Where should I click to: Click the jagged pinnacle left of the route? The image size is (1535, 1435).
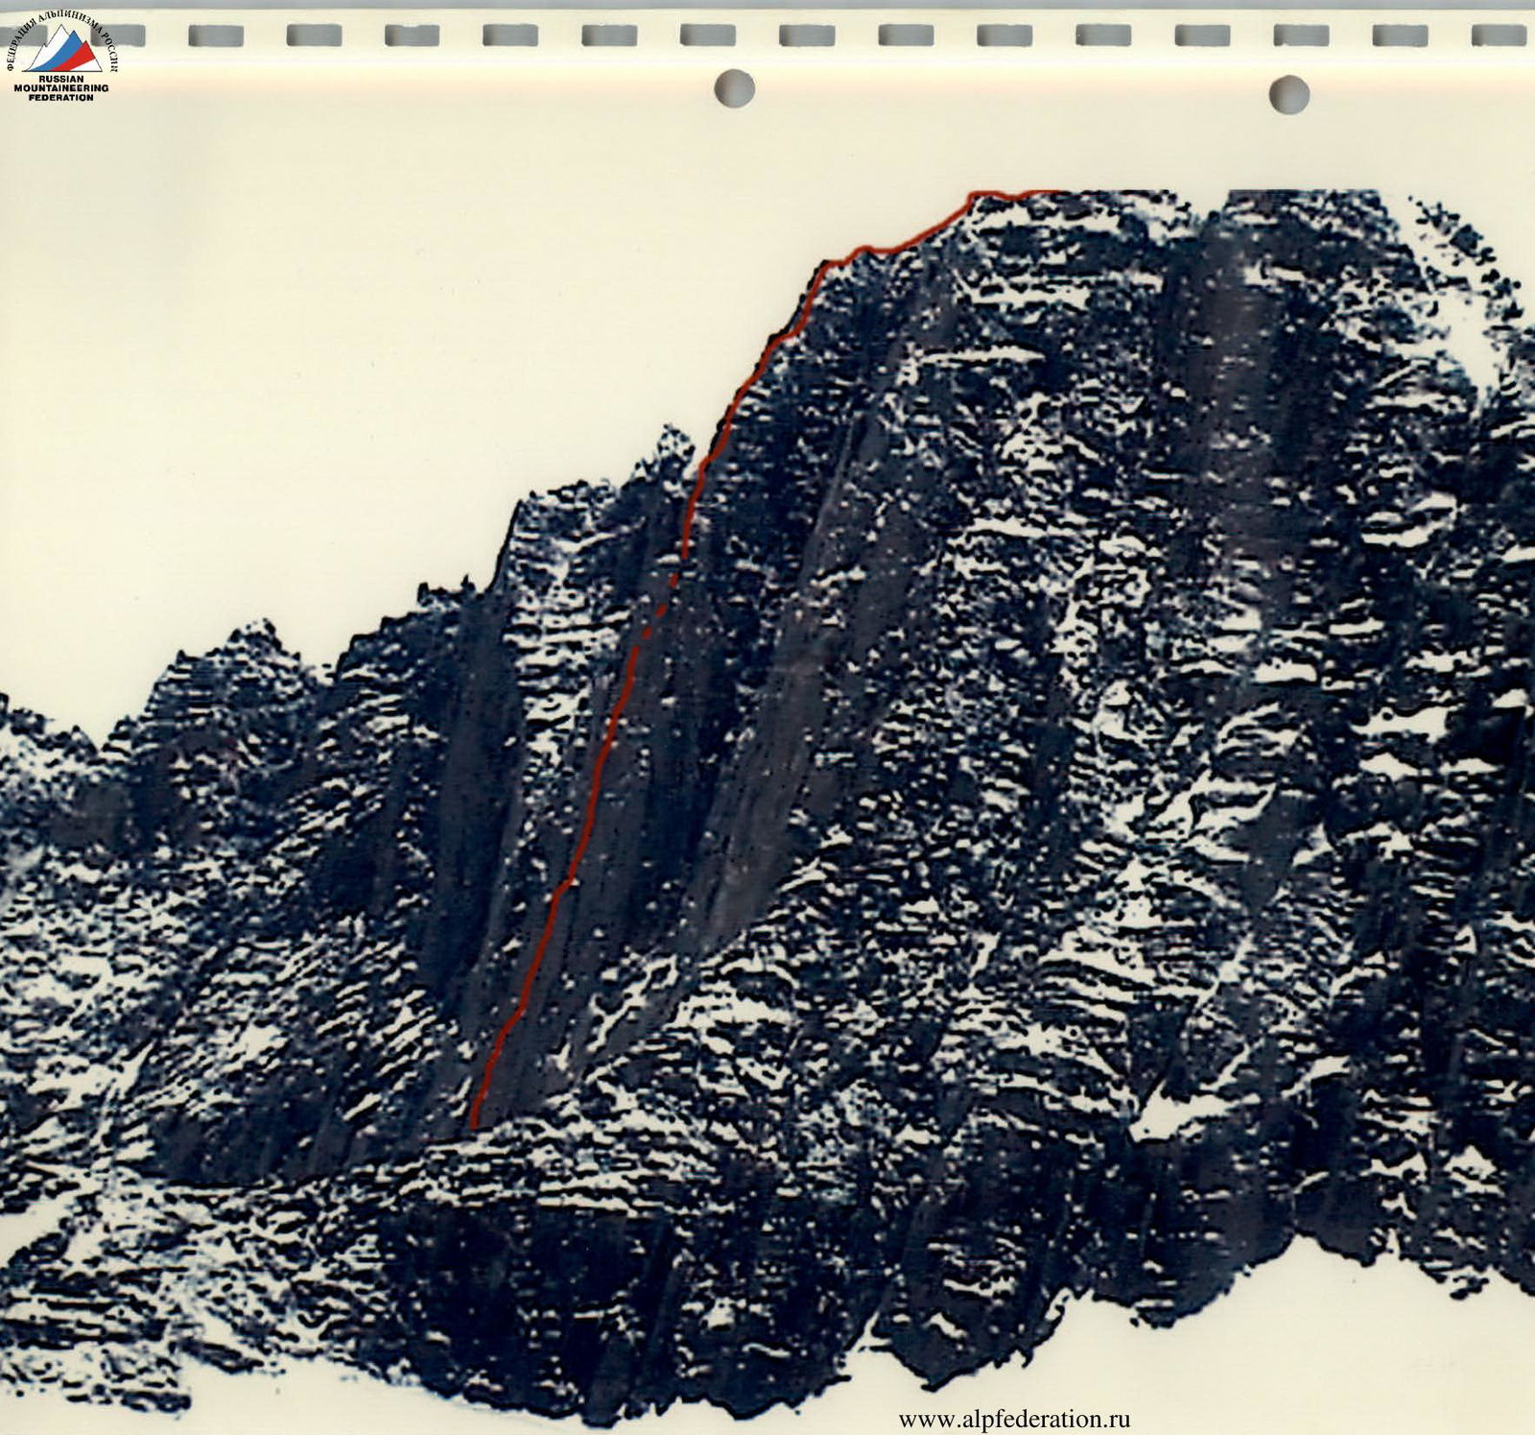point(672,446)
